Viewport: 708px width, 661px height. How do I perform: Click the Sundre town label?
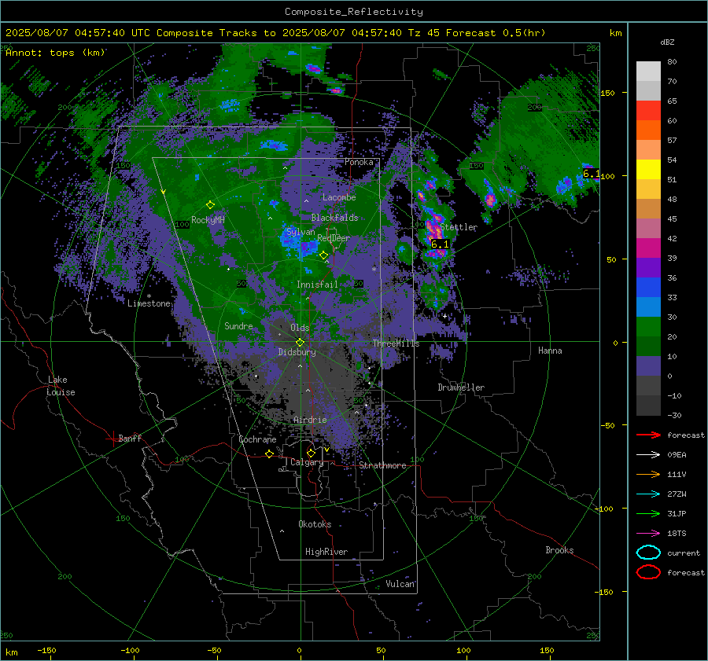tap(238, 325)
